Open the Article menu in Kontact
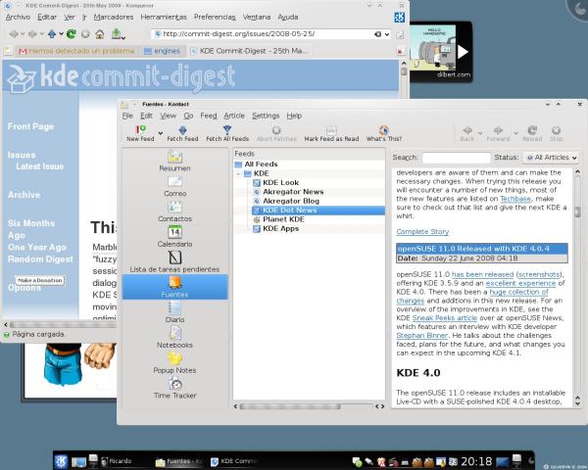 (x=234, y=116)
